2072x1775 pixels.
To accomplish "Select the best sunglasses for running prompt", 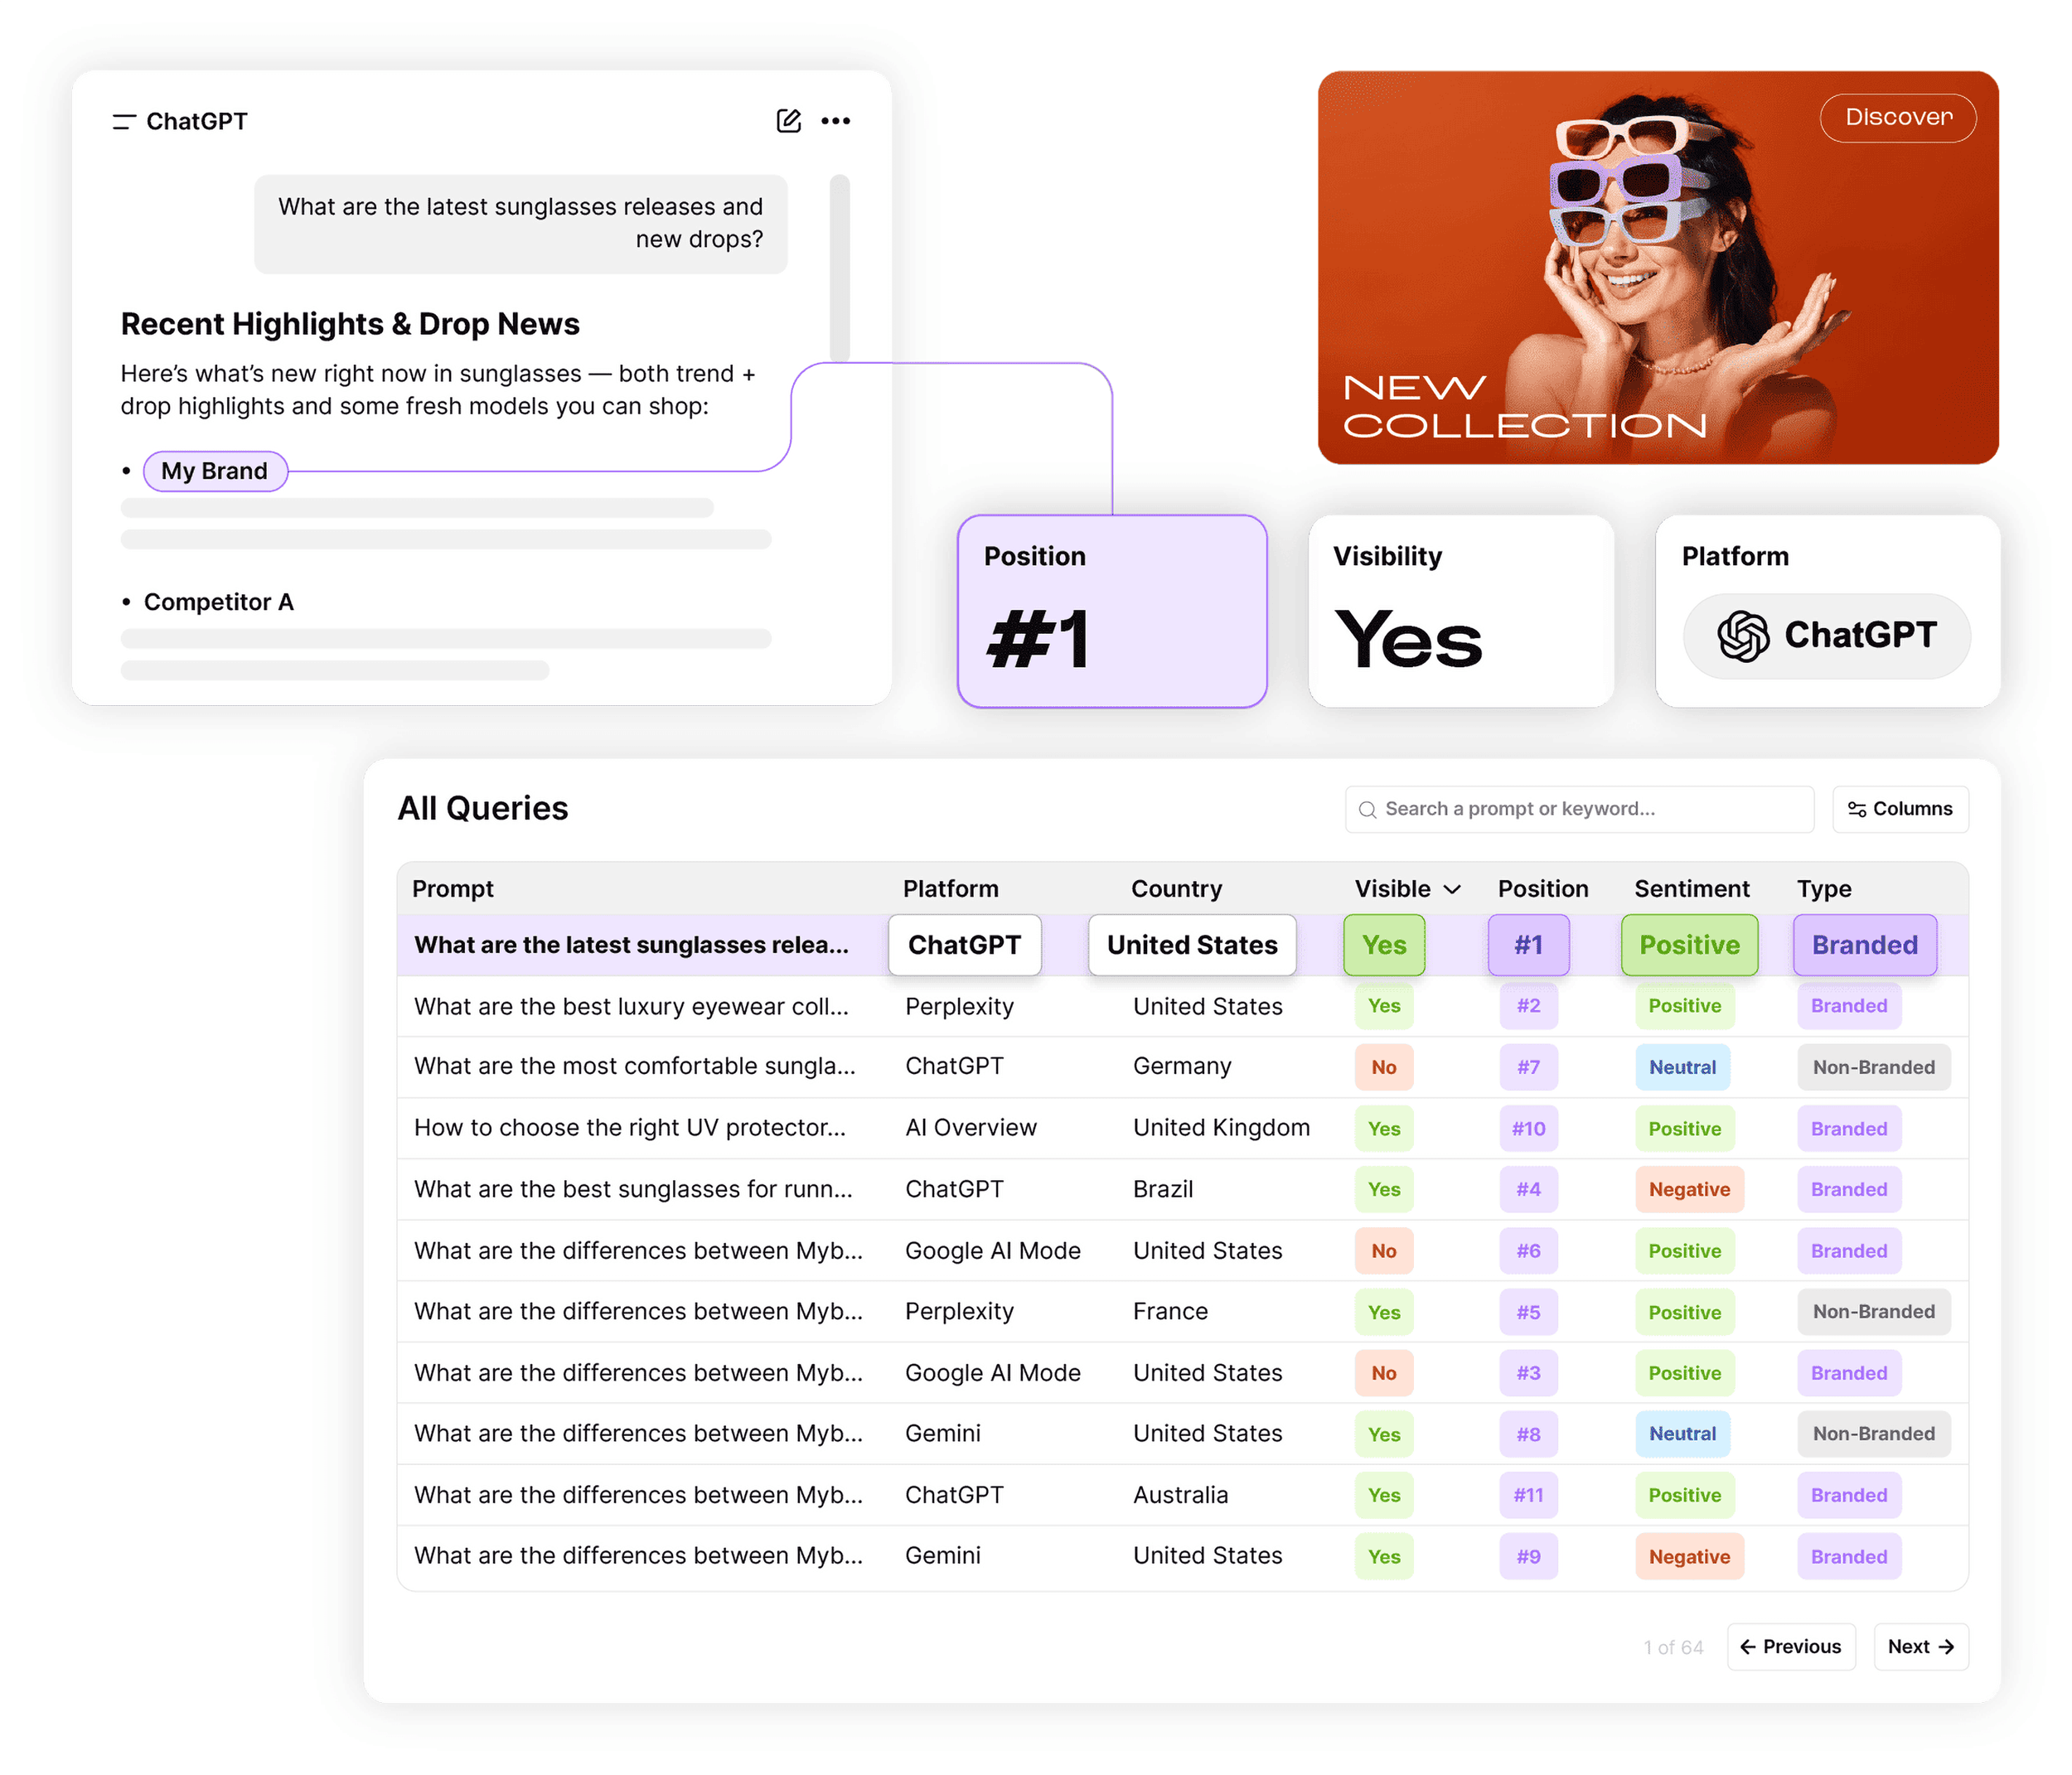I will coord(633,1189).
